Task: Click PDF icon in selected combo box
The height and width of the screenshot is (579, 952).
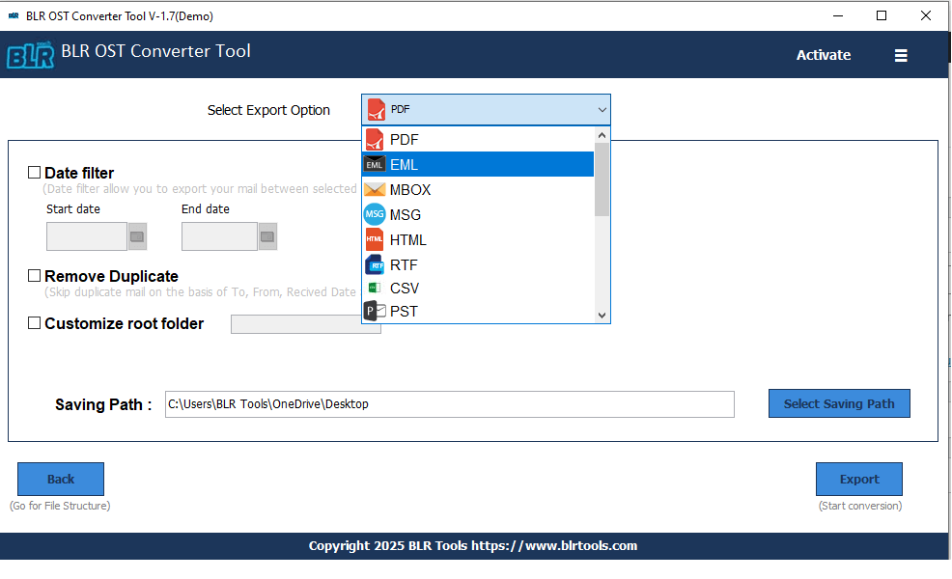Action: pos(376,110)
